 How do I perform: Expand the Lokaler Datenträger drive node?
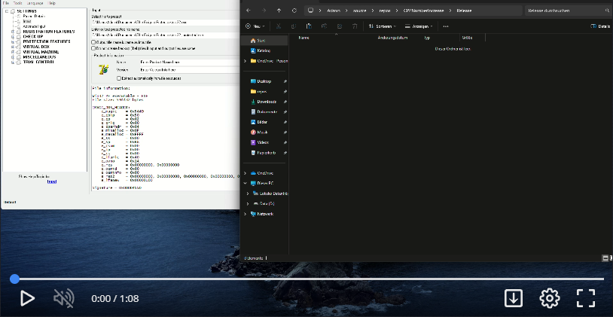pyautogui.click(x=248, y=194)
